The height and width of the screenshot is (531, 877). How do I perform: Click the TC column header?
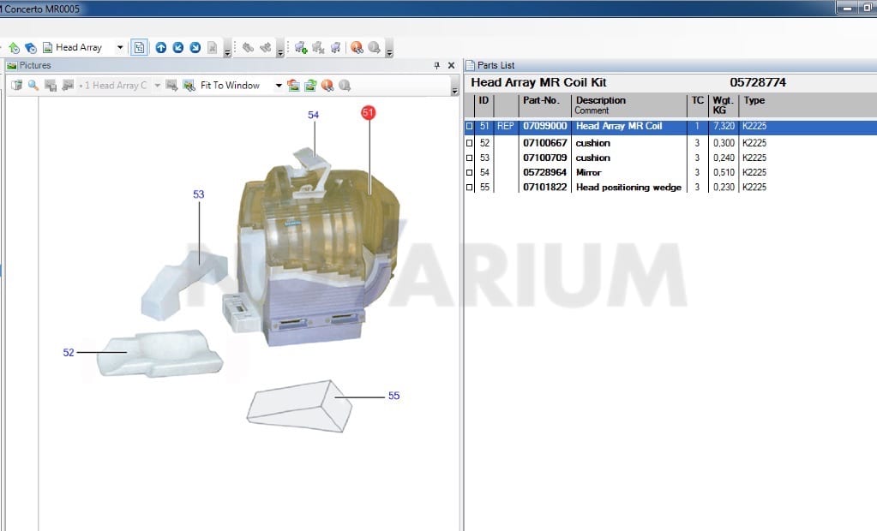[x=698, y=105]
